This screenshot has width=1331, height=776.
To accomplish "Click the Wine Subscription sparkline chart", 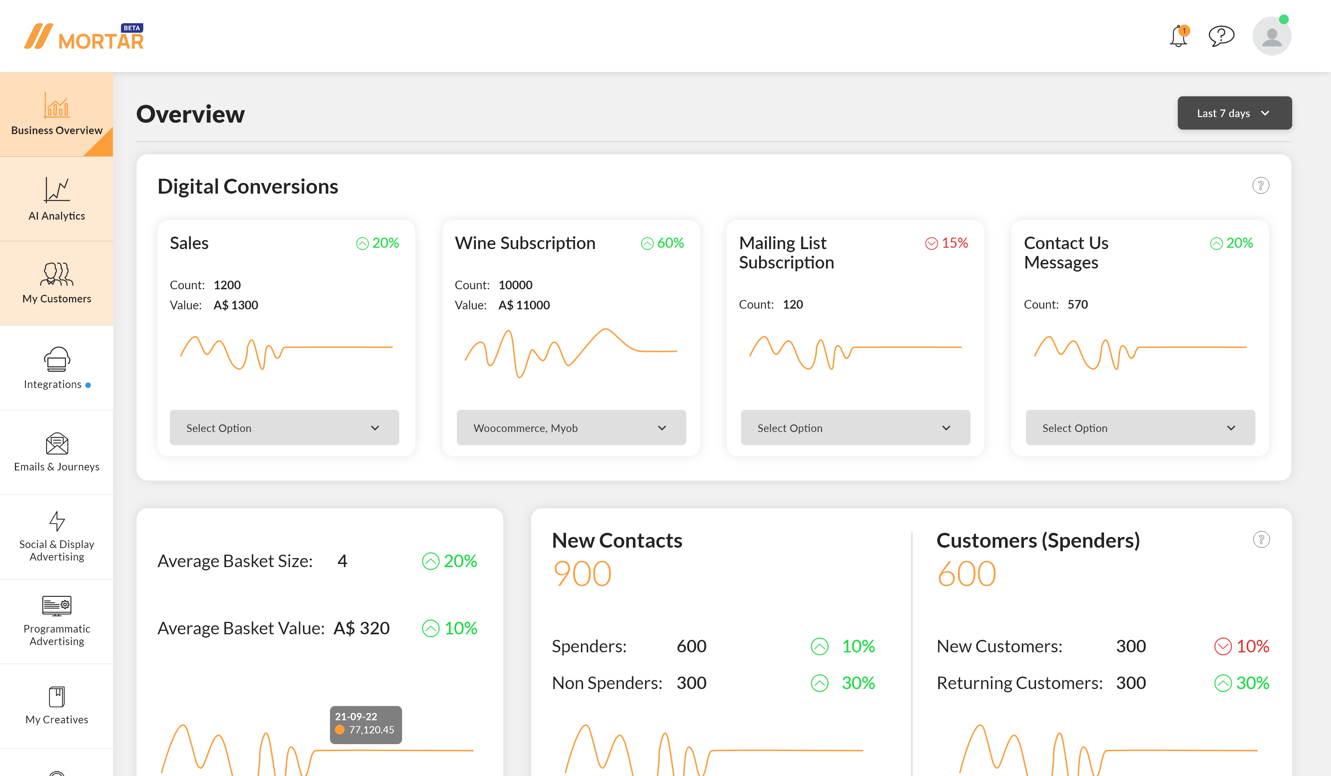I will (x=571, y=353).
